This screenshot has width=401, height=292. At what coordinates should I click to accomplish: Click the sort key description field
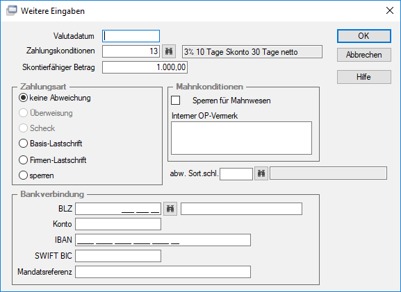point(328,173)
